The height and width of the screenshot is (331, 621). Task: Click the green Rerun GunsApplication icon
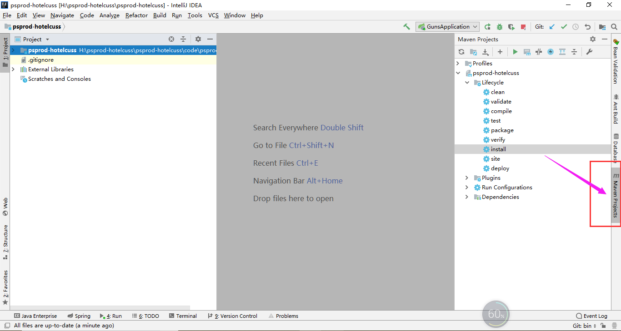[488, 27]
